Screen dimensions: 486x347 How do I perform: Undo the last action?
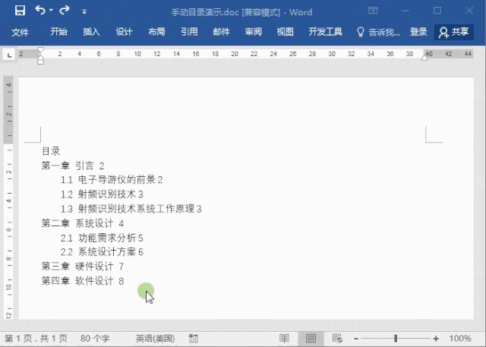tap(40, 10)
